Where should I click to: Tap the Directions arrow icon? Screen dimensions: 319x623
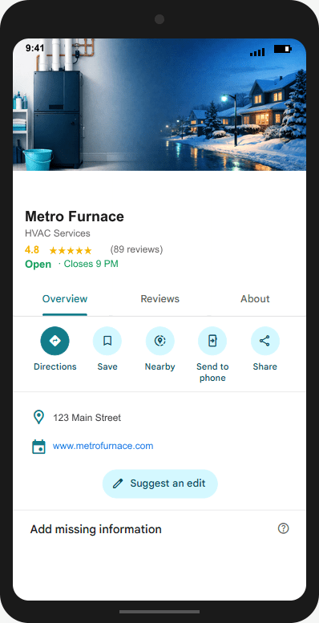tap(55, 341)
